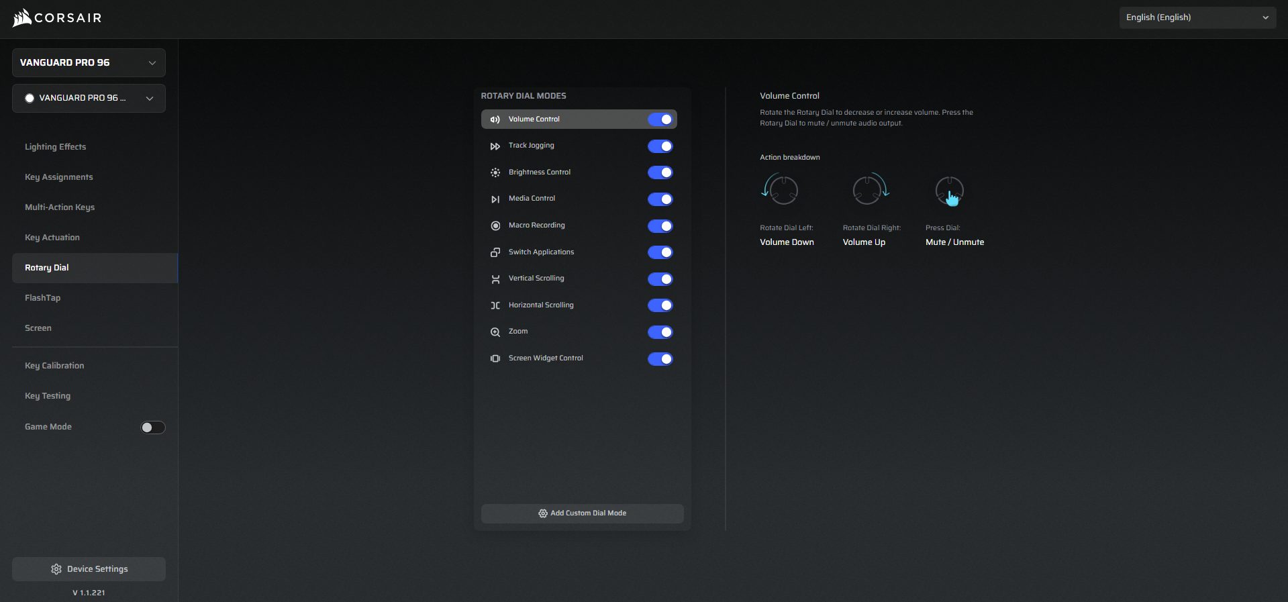Click the Track Jogging fast-forward icon
Image resolution: width=1288 pixels, height=602 pixels.
[495, 146]
